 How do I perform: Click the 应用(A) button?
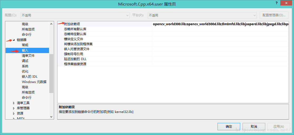279,126
